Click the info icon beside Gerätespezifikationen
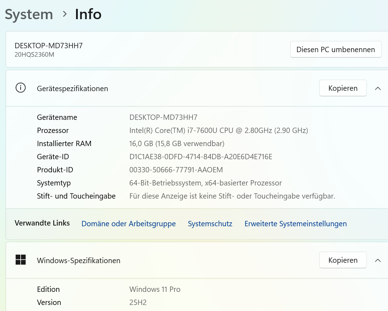 pos(21,88)
